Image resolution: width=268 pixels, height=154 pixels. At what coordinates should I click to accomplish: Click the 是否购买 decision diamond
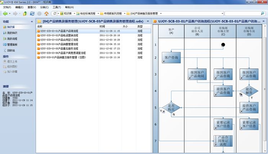click(x=171, y=108)
